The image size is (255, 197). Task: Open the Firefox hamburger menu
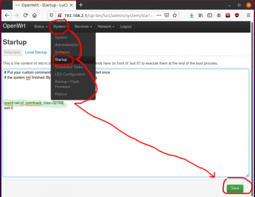coord(248,15)
